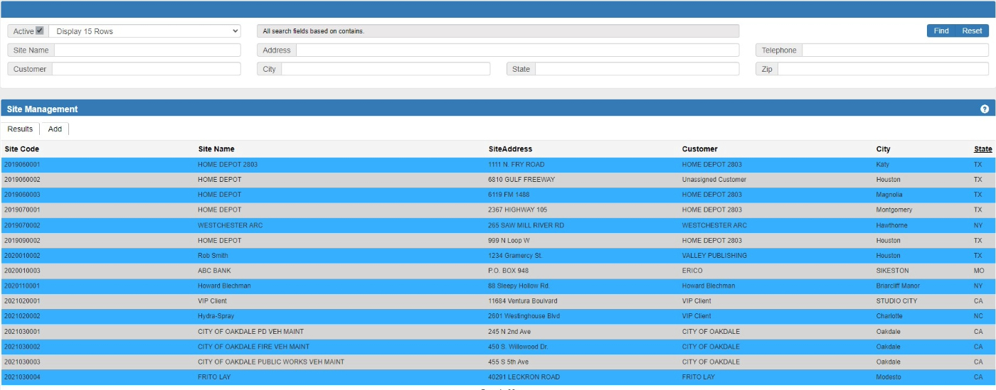Viewport: 996px width, 390px height.
Task: Select the WESTCHESTER ARC site row
Action: (230, 225)
